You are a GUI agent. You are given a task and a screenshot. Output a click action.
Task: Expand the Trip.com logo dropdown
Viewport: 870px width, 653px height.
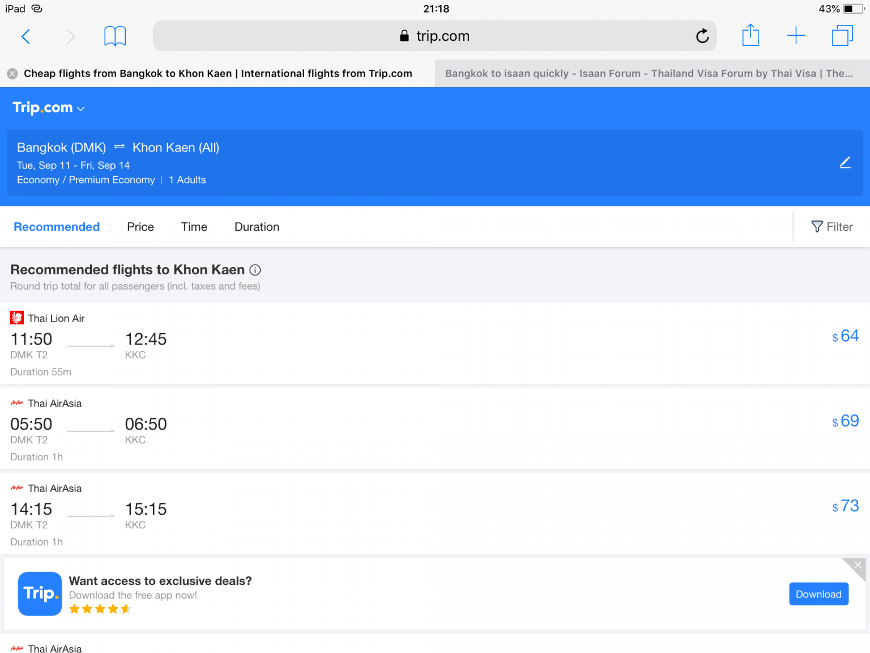coord(49,108)
